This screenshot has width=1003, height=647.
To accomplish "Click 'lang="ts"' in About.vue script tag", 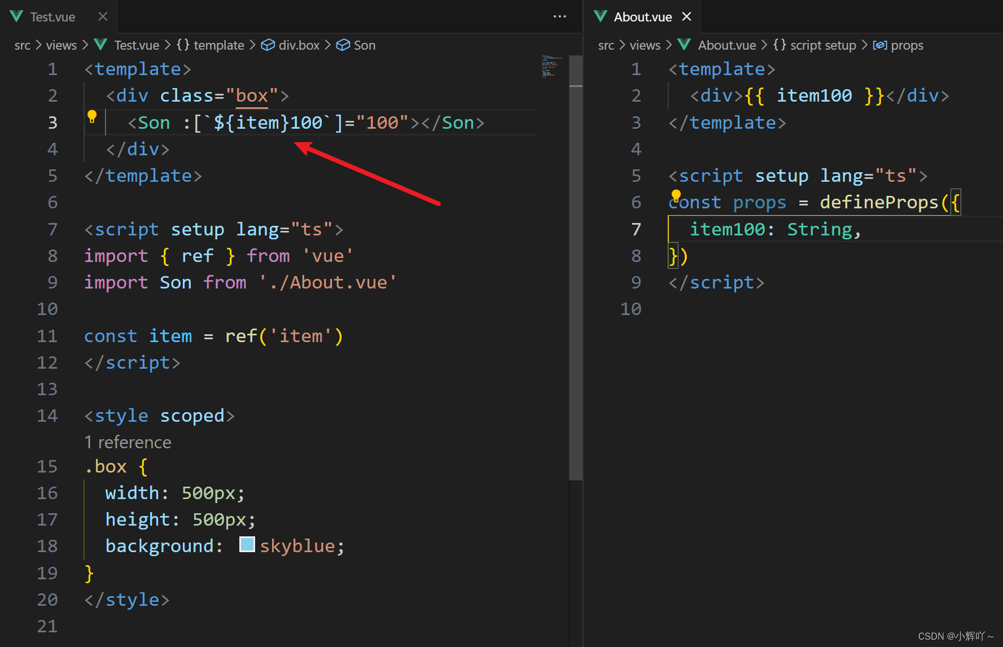I will coord(869,176).
